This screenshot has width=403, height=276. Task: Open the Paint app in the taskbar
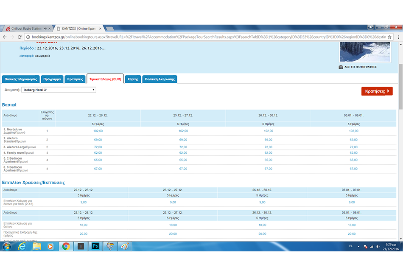click(125, 246)
